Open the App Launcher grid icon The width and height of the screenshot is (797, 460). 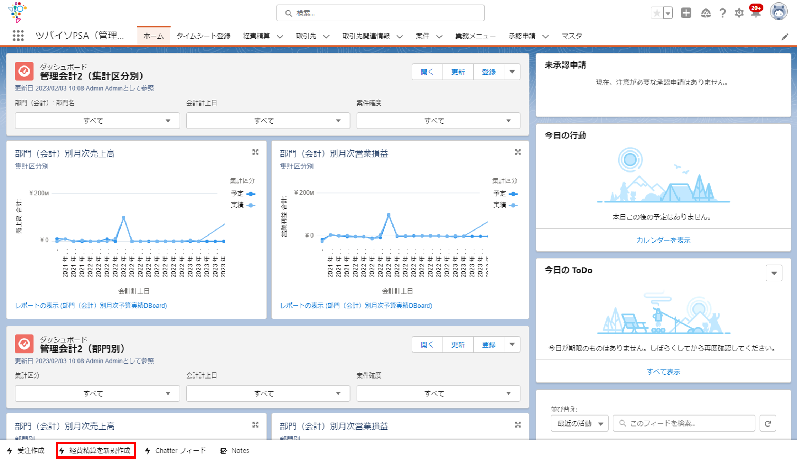coord(18,36)
